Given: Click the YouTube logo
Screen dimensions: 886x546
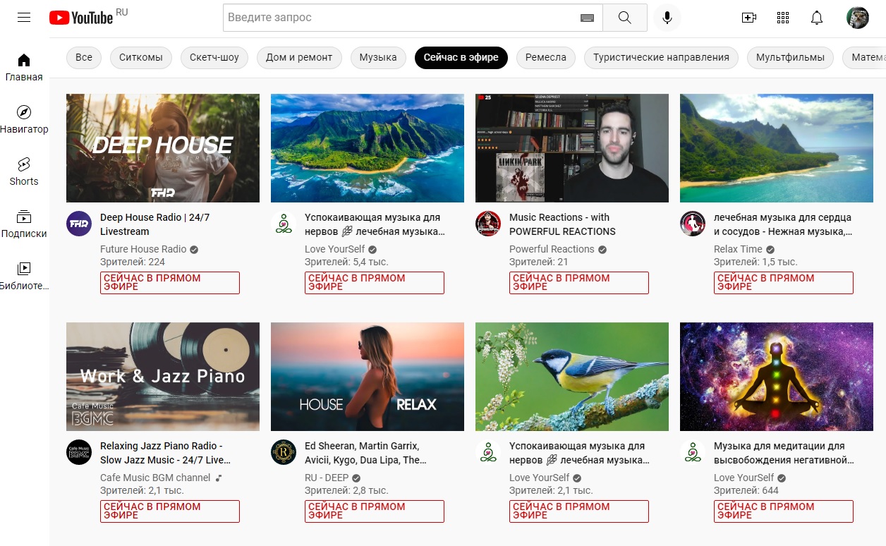Looking at the screenshot, I should tap(81, 18).
